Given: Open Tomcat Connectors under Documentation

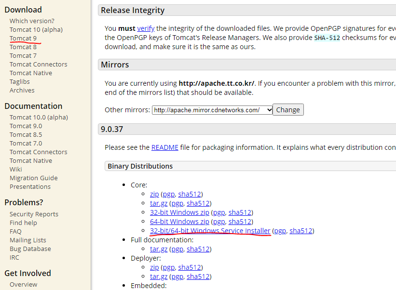Looking at the screenshot, I should [39, 152].
